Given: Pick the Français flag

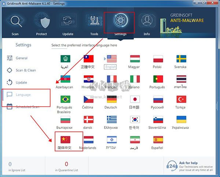Looking at the screenshot, I should click(112, 79).
